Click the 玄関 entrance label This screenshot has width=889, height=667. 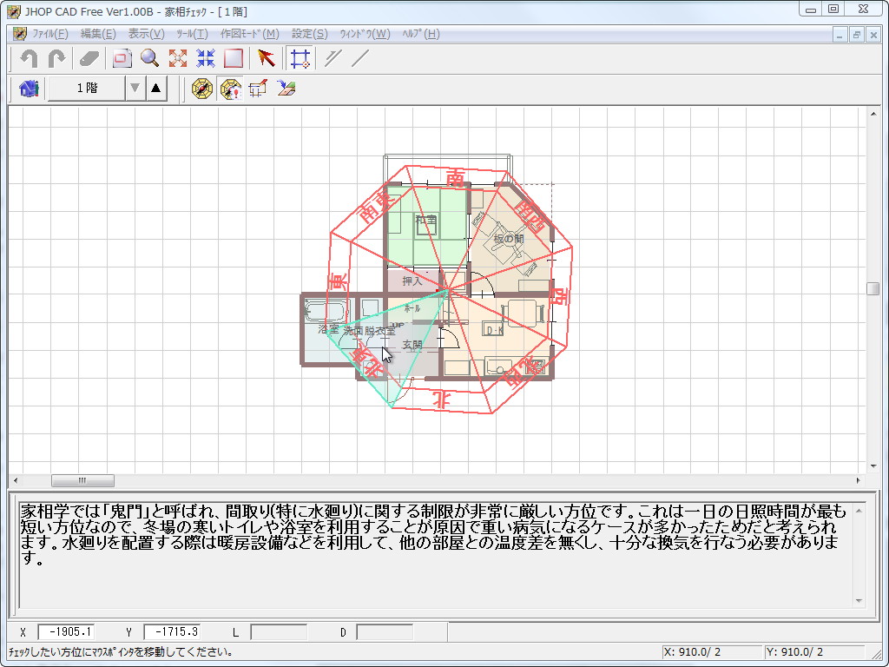[412, 345]
